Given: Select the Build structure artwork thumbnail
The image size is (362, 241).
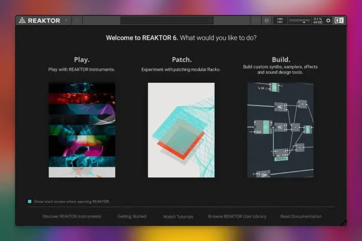Looking at the screenshot, I should click(280, 130).
